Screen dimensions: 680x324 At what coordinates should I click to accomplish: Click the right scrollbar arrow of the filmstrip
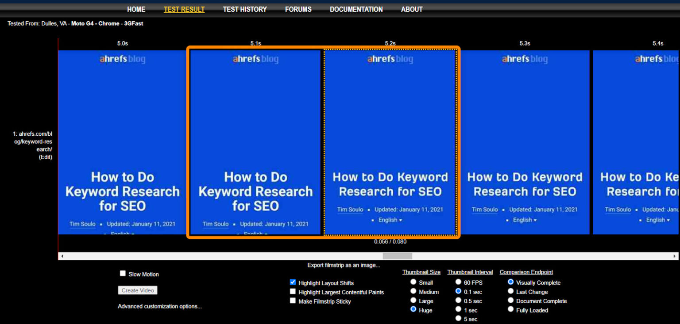[x=674, y=256]
